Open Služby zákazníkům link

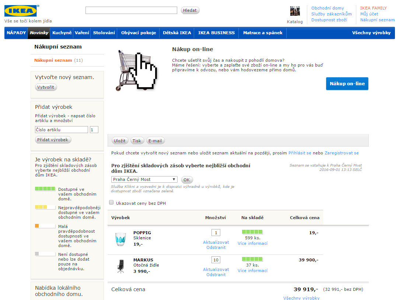coord(331,14)
